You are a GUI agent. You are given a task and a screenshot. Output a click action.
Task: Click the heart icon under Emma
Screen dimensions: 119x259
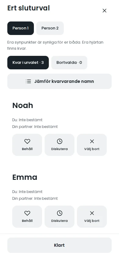click(x=27, y=213)
